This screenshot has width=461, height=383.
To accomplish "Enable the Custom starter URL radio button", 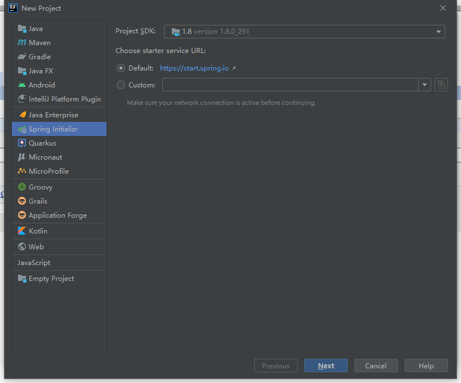I will [x=121, y=85].
